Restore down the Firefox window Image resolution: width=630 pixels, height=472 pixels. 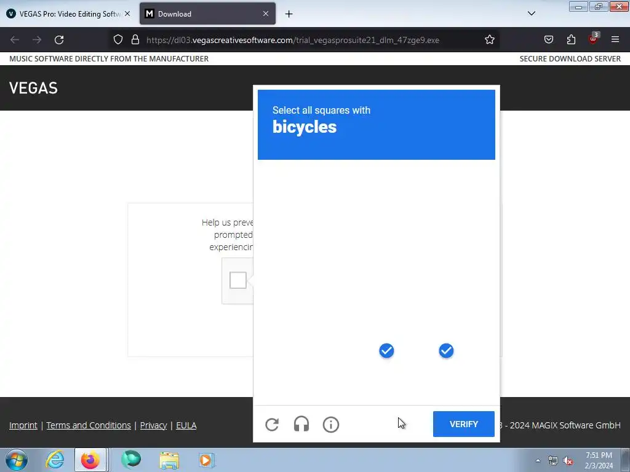click(x=599, y=6)
